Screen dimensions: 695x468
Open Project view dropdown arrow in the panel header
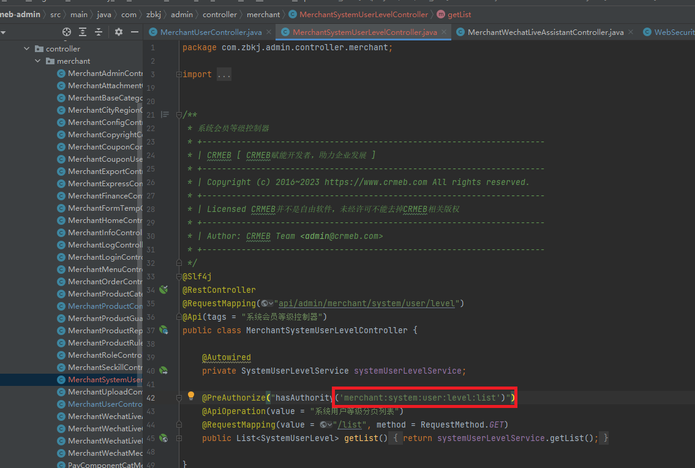[x=3, y=32]
